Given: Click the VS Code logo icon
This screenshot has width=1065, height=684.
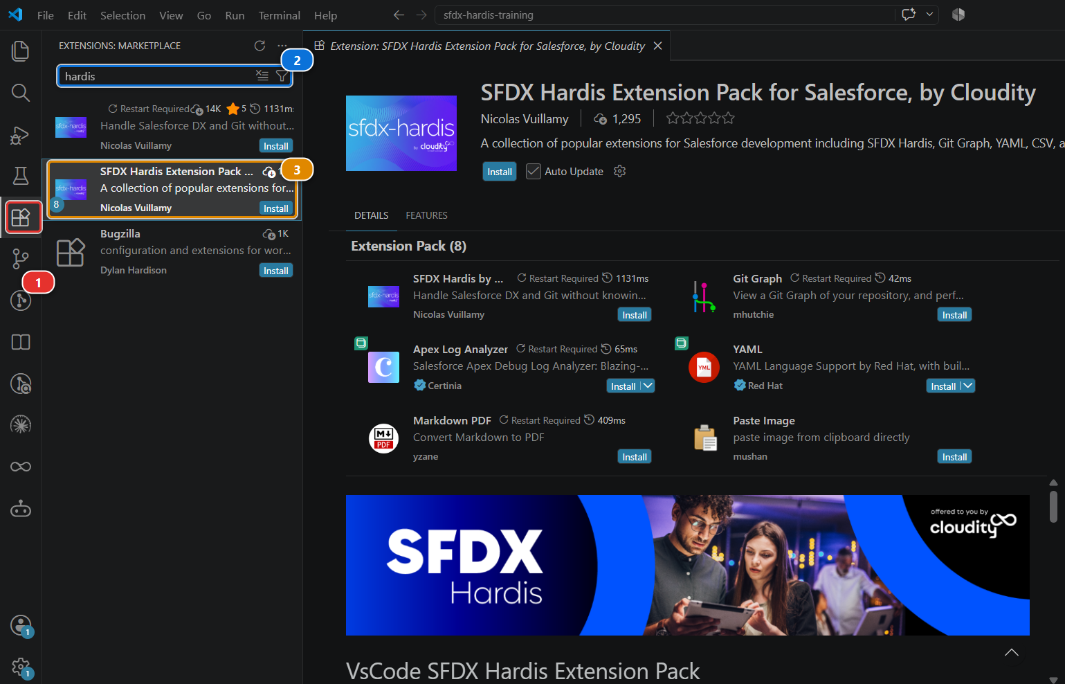Looking at the screenshot, I should click(15, 15).
